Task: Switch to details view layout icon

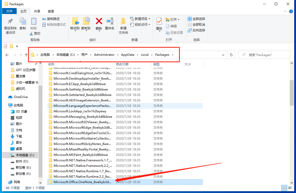Action: [284, 188]
